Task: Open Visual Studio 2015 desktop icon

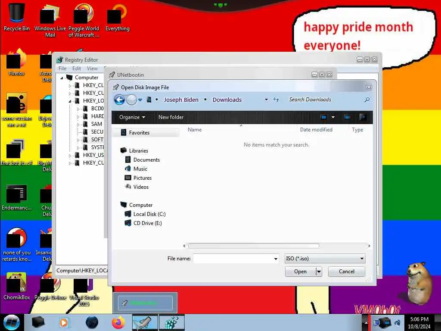Action: [84, 293]
